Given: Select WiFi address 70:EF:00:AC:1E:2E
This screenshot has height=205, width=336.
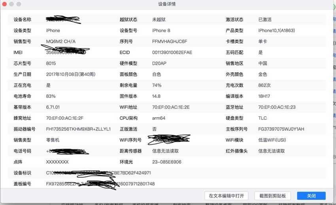Looking at the screenshot, I should pyautogui.click(x=171, y=107).
